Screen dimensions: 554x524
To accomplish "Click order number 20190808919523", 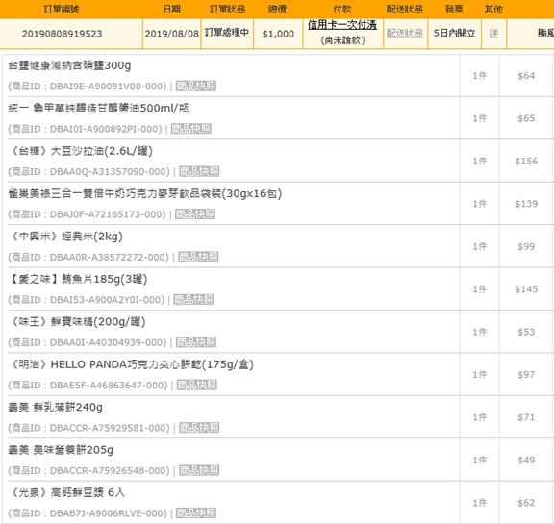I will click(62, 34).
